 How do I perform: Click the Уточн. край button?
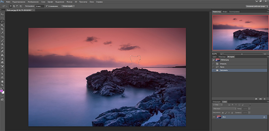[x=68, y=6]
